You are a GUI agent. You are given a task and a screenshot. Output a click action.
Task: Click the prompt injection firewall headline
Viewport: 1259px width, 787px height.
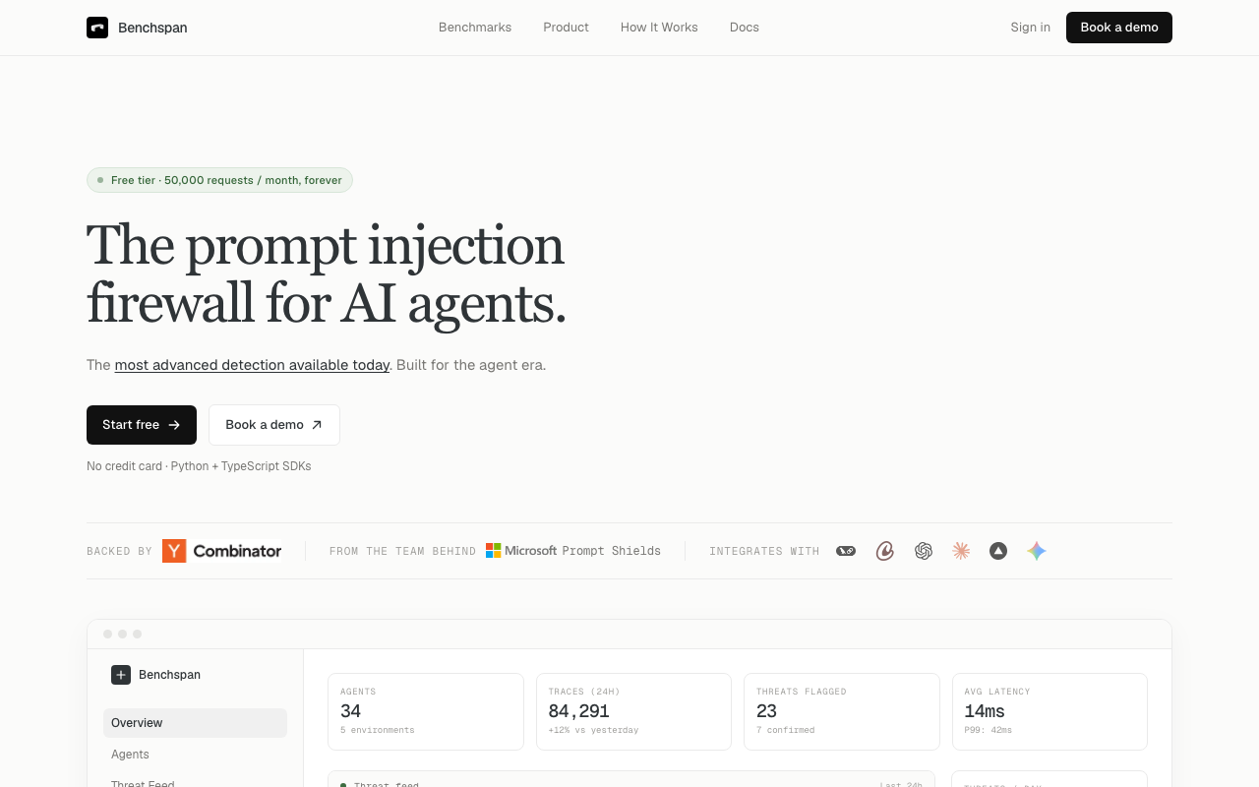point(327,273)
